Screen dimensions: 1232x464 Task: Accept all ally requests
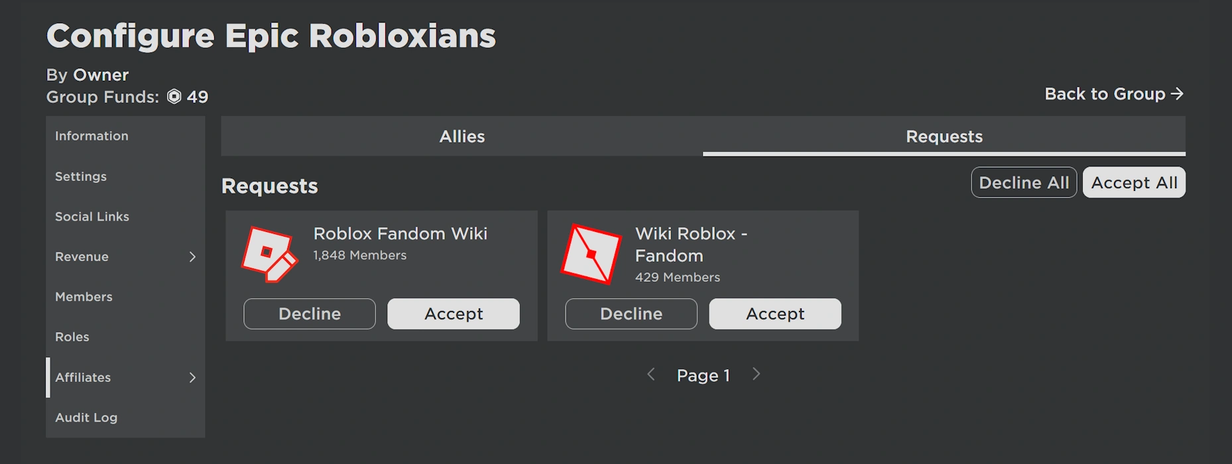1134,182
